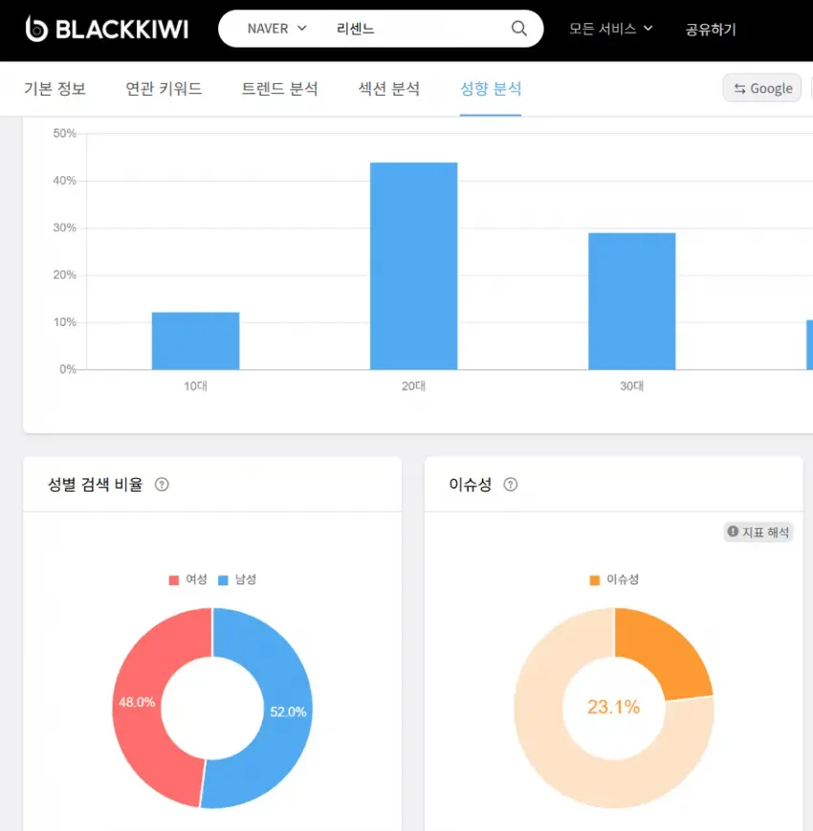The height and width of the screenshot is (831, 813).
Task: Expand the NAVER search engine dropdown
Action: 276,29
